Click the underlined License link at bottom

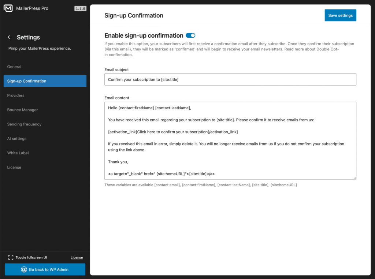[x=77, y=257]
